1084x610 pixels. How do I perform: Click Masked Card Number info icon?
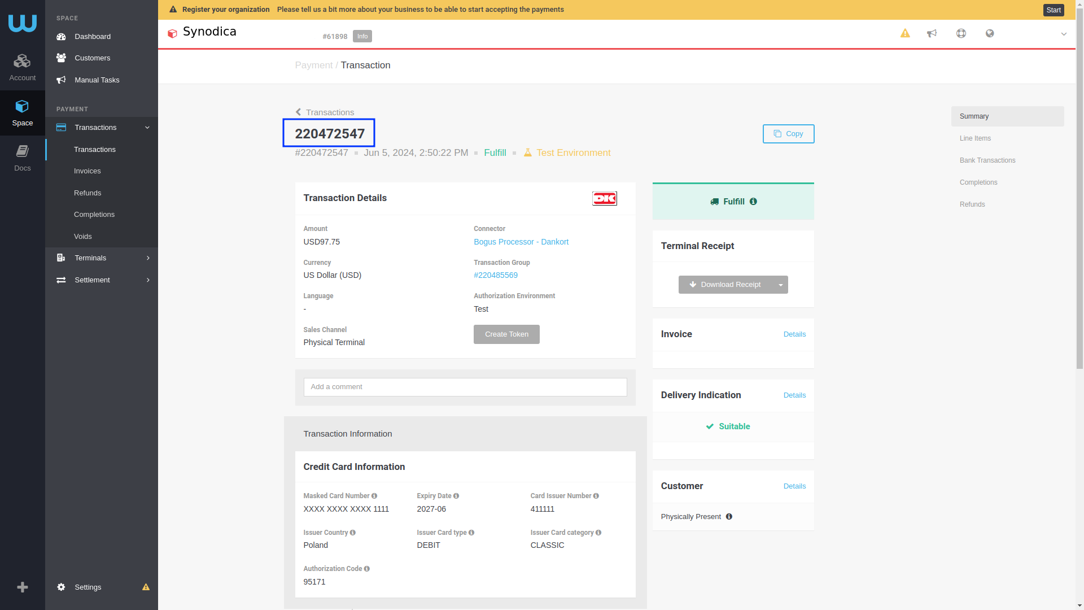pyautogui.click(x=374, y=496)
